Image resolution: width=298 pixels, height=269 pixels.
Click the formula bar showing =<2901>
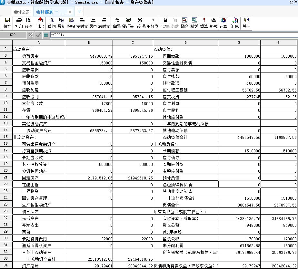click(174, 35)
